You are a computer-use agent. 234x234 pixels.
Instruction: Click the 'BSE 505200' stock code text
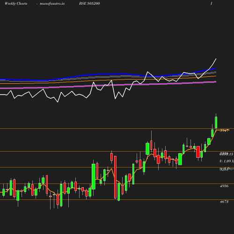coord(89,3)
